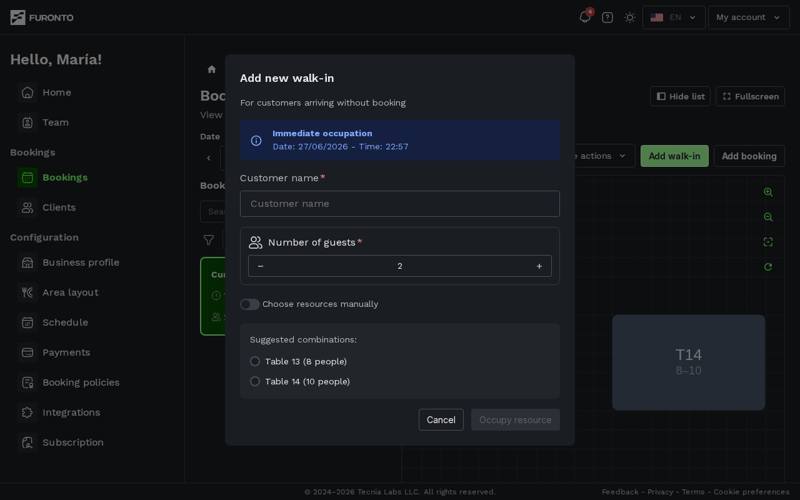The image size is (800, 500).
Task: Click the Payments card icon
Action: 27,352
